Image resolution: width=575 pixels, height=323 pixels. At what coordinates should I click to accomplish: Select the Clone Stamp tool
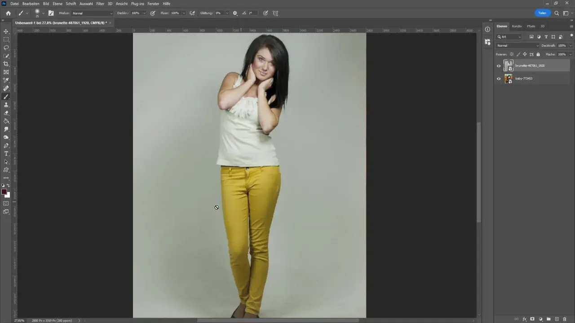[6, 105]
